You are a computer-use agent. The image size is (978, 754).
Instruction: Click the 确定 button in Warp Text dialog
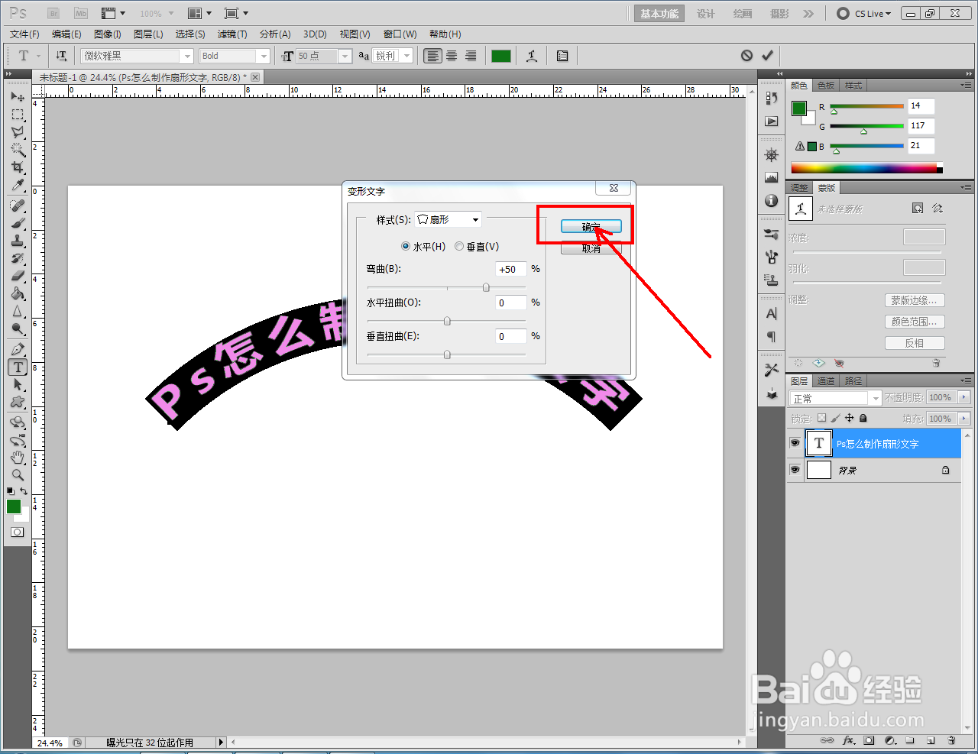(591, 226)
